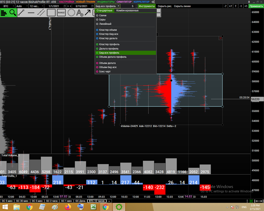The width and height of the screenshot is (264, 211).
Task: Click the -7 days shift button
Action: 225,6
